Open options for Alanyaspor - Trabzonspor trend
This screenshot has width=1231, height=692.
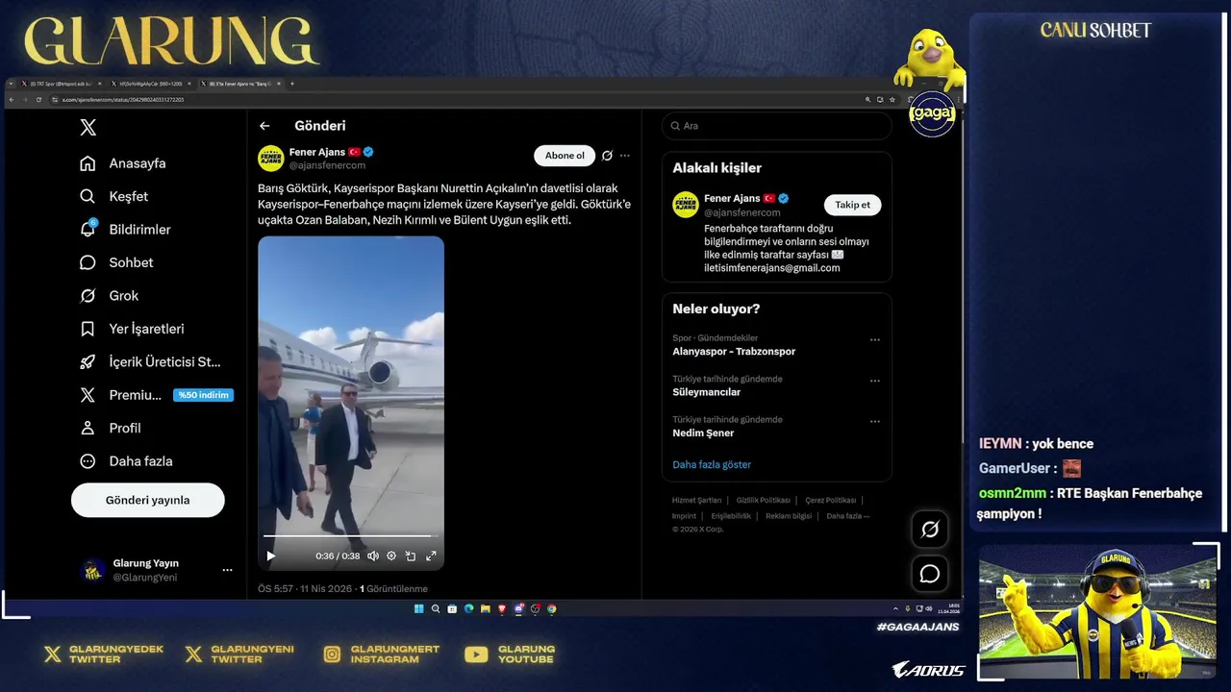click(x=875, y=340)
